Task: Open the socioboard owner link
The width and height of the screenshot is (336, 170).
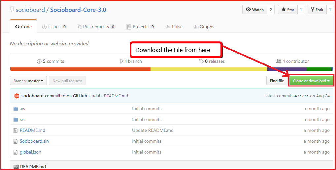Action: [x=30, y=10]
